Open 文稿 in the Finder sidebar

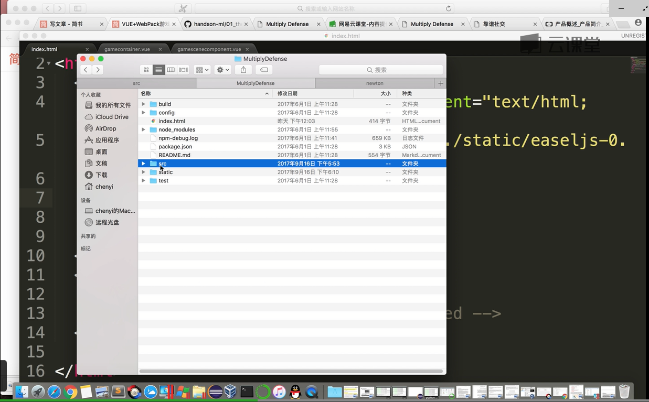(x=96, y=164)
